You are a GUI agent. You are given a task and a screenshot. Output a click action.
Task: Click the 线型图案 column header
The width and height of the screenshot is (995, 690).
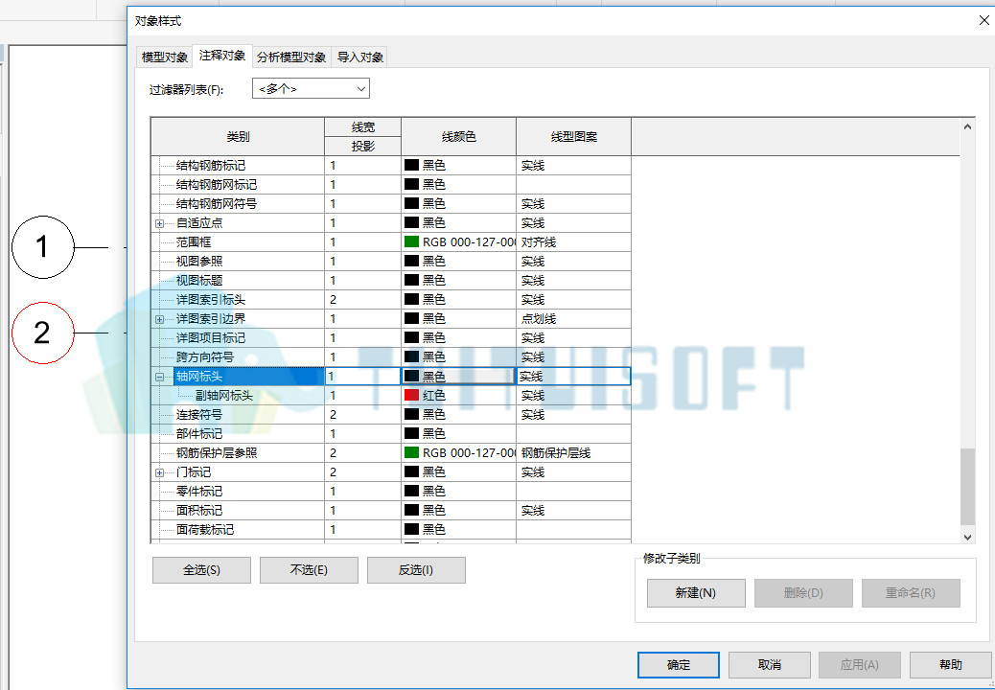[x=573, y=136]
